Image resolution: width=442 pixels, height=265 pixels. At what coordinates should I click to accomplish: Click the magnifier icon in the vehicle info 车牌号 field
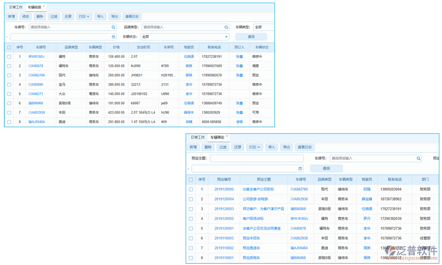click(114, 27)
